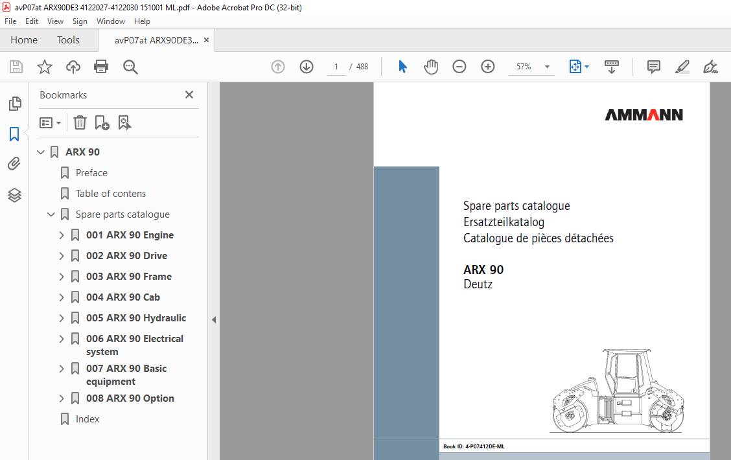Open the Sign document icon
Image resolution: width=731 pixels, height=460 pixels.
(x=710, y=67)
